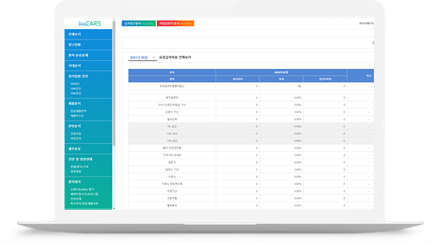
Task: Click the sidebar scrollbar up arrow
Action: (x=114, y=20)
